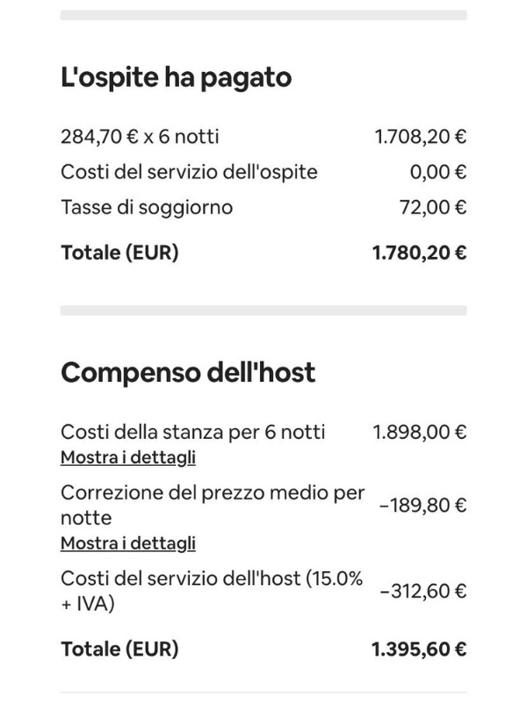Open 'Mostra i dettagli' under room costs
527x702 pixels.
tap(128, 457)
